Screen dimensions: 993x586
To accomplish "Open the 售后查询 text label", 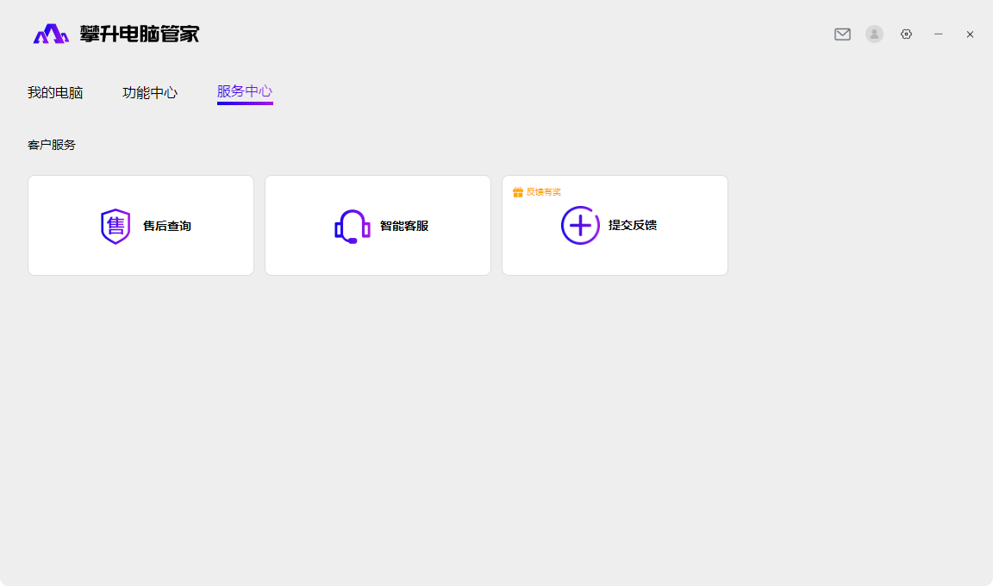I will 167,226.
